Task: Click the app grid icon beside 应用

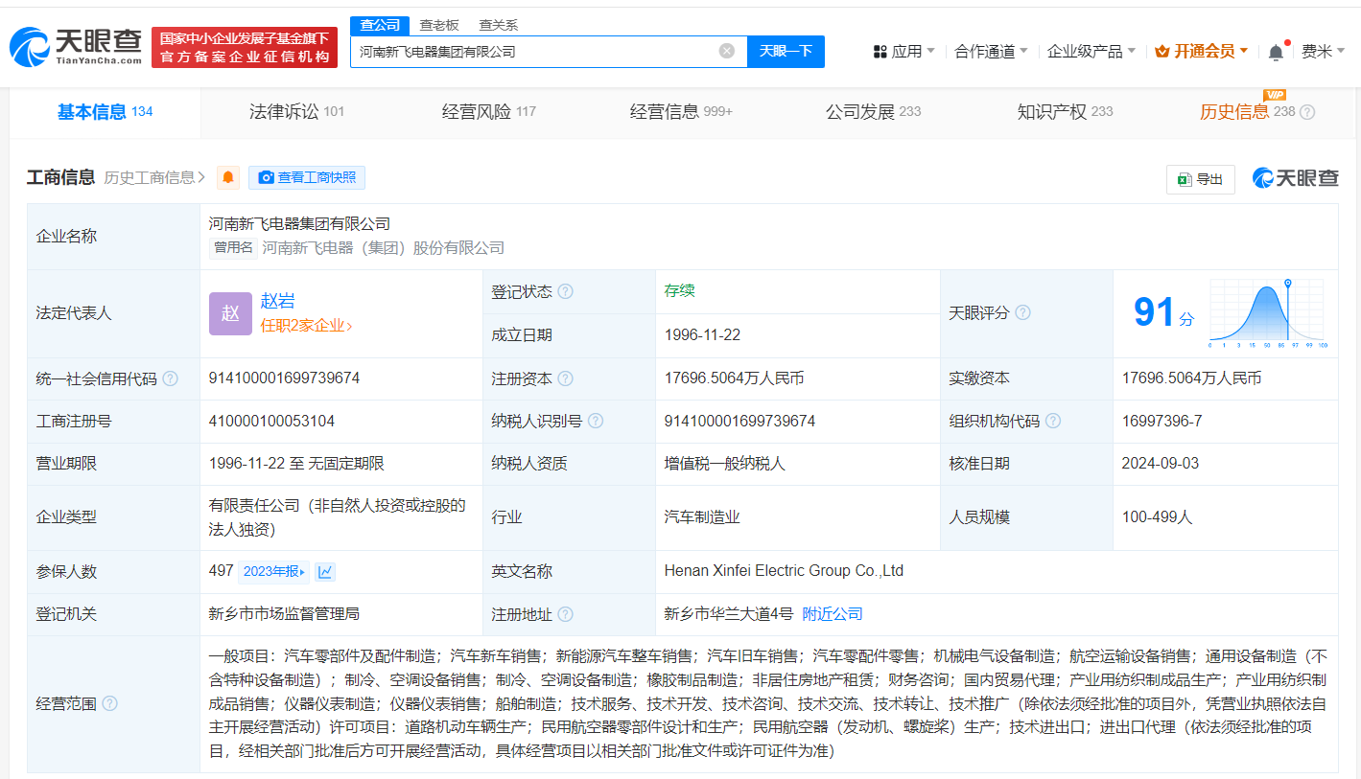Action: [x=882, y=51]
